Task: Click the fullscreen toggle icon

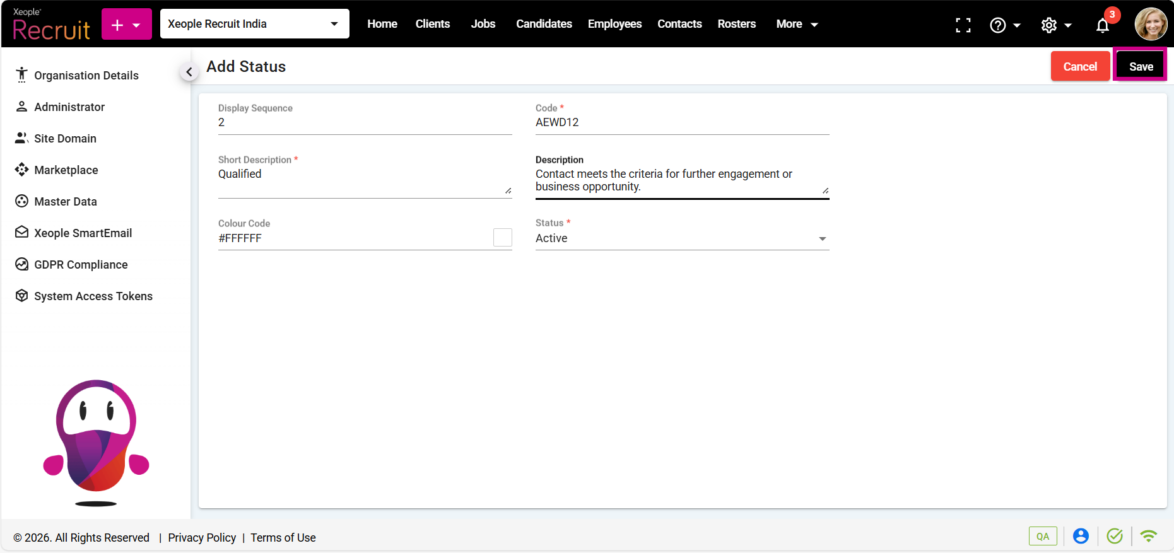Action: (963, 25)
